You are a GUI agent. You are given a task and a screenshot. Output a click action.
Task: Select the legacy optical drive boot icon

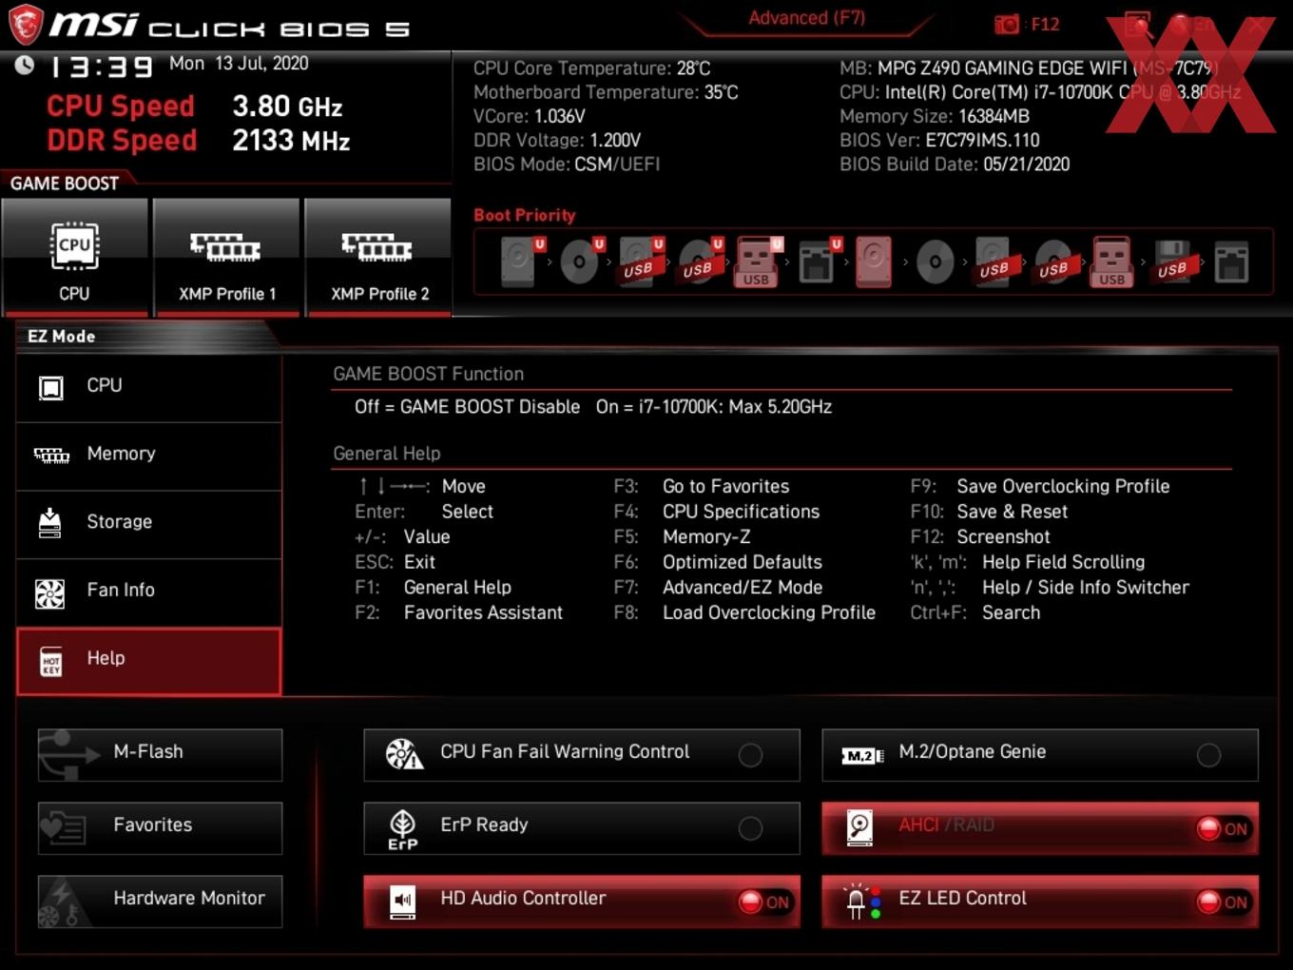point(935,262)
